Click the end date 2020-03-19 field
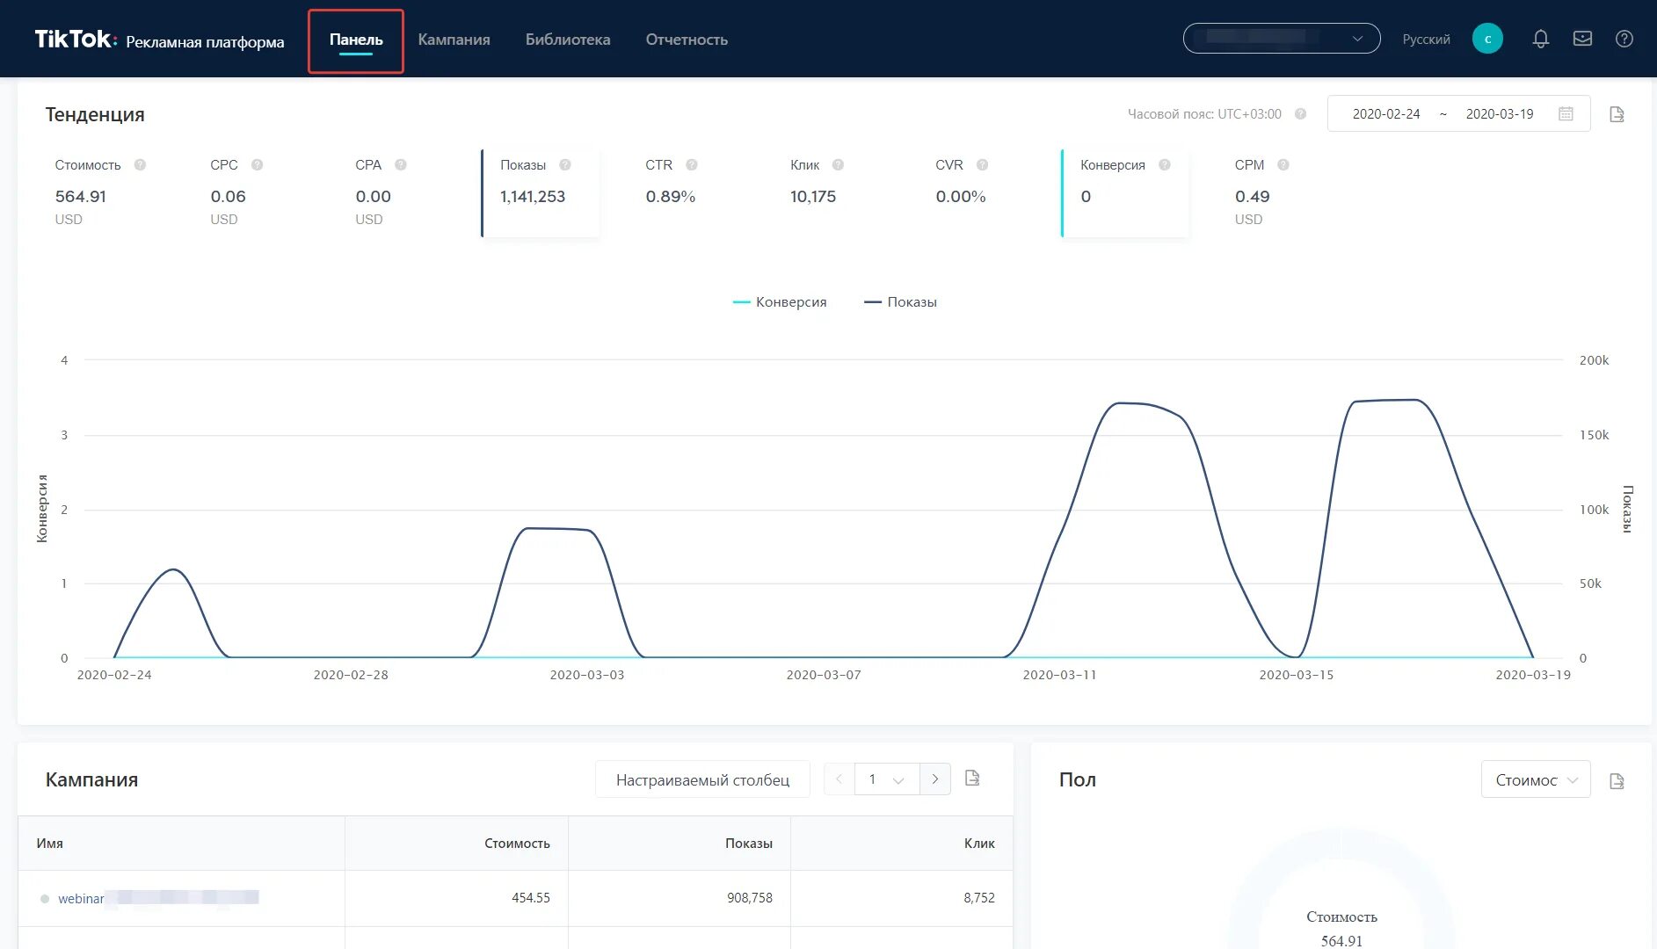1657x949 pixels. pos(1500,114)
